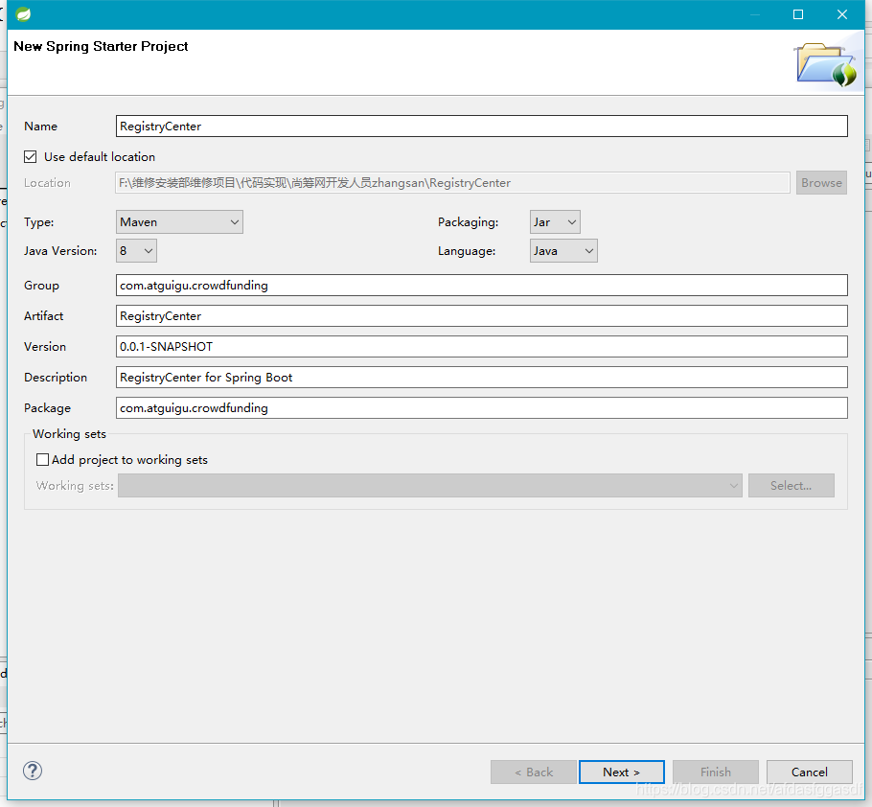
Task: Click the Java Version: label
Action: [x=60, y=251]
